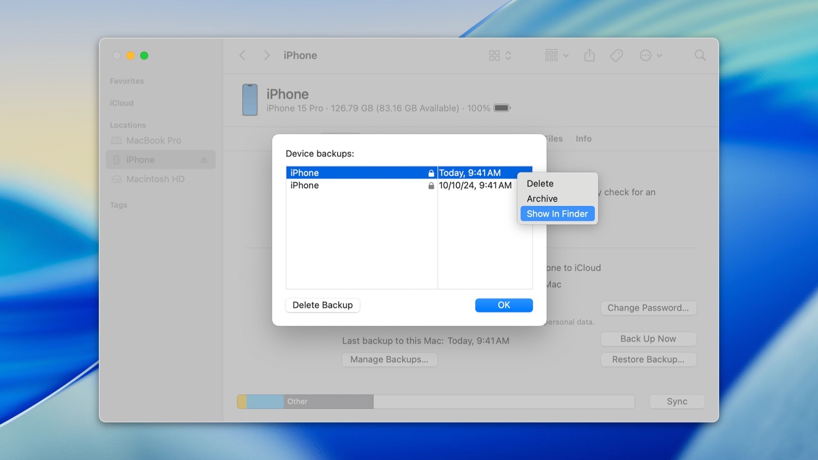Click the Sync button
Screen dimensions: 818x460
pyautogui.click(x=677, y=401)
